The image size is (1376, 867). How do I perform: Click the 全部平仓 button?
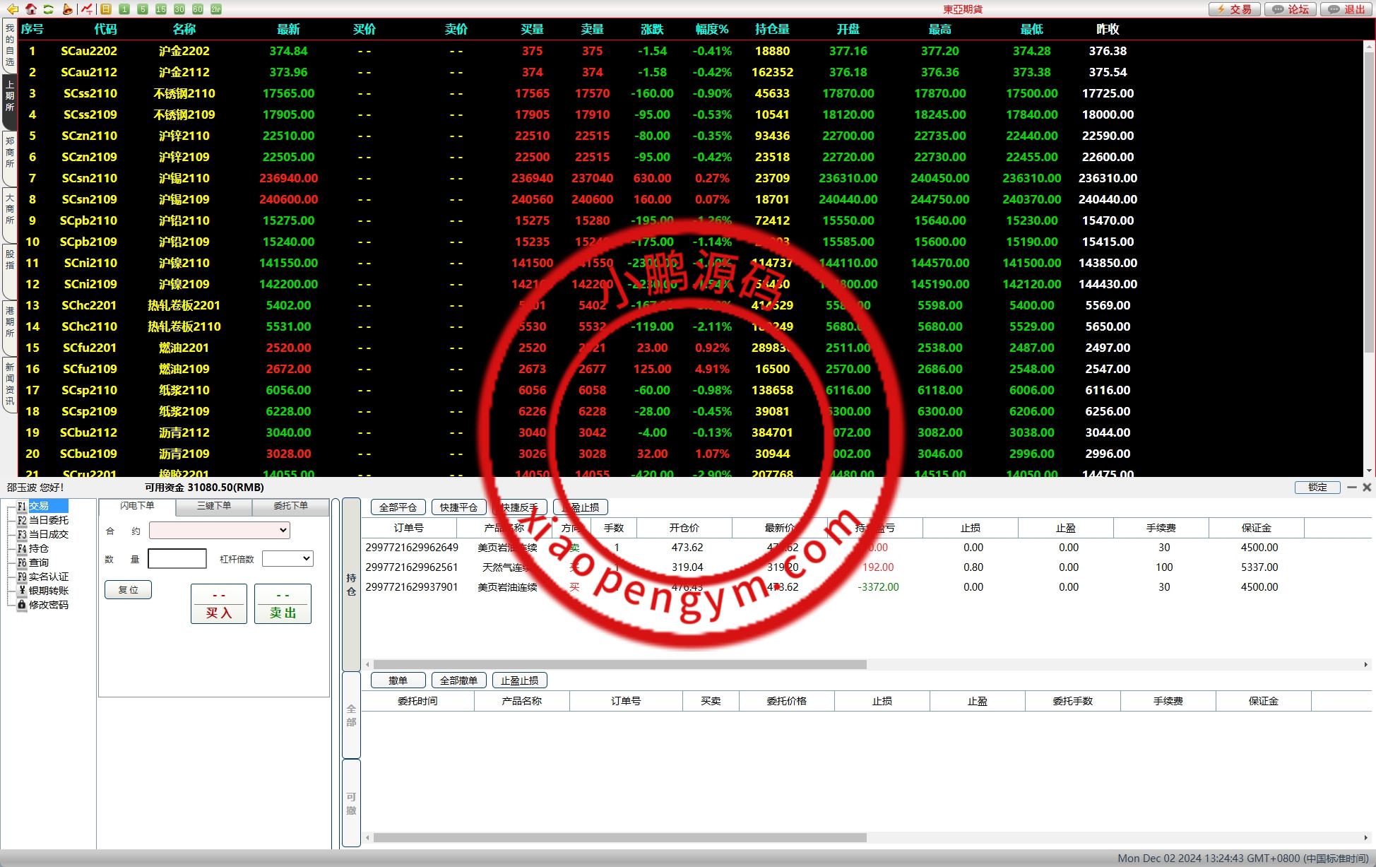(x=398, y=507)
